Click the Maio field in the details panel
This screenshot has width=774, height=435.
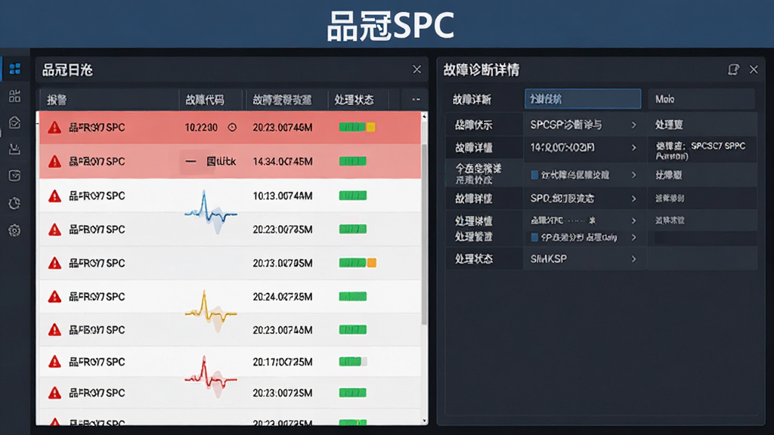(x=701, y=99)
